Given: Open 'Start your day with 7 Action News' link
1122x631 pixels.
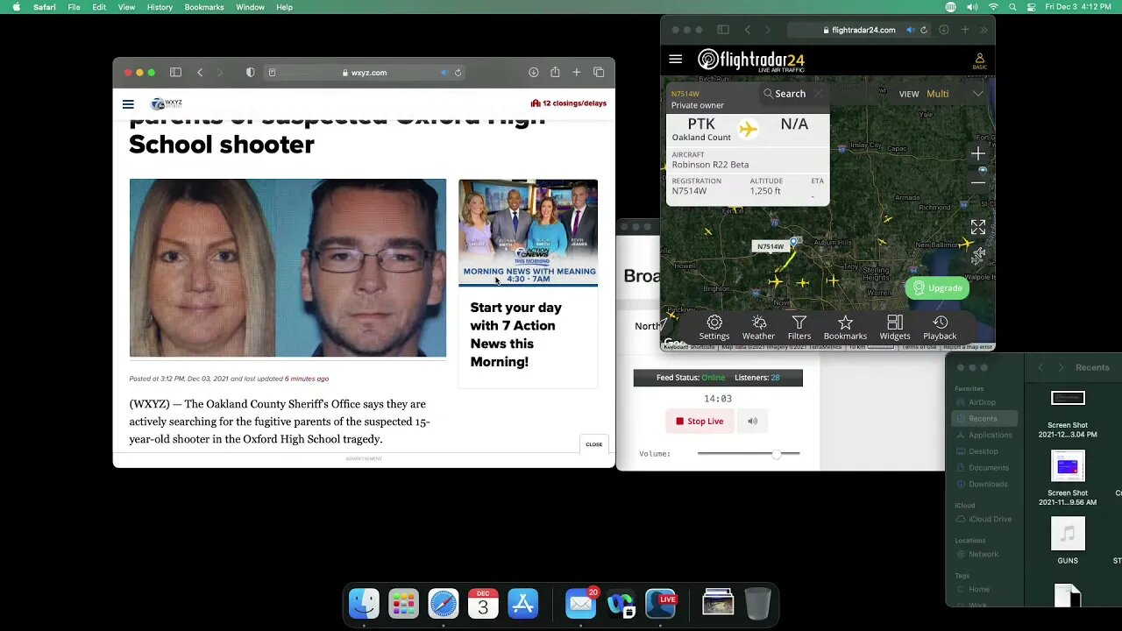Looking at the screenshot, I should (515, 335).
